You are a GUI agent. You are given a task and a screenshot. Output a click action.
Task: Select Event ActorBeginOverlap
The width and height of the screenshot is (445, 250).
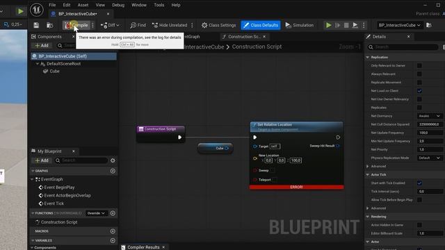(67, 195)
